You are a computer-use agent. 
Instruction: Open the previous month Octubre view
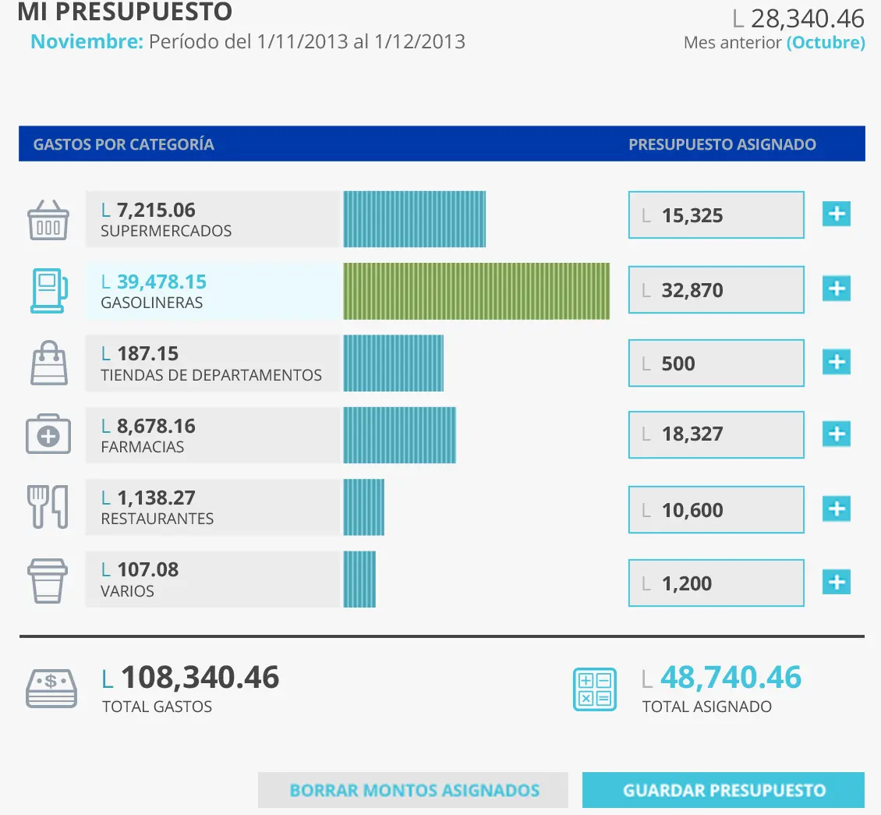[x=826, y=42]
